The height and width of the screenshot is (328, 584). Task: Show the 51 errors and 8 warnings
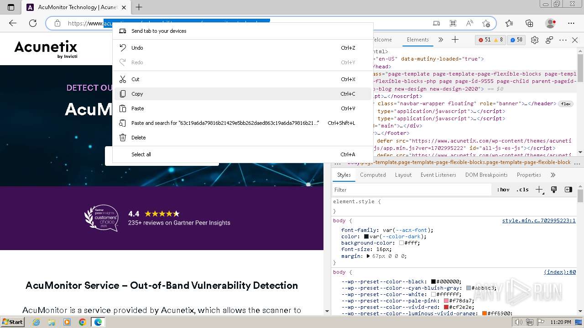[x=490, y=40]
